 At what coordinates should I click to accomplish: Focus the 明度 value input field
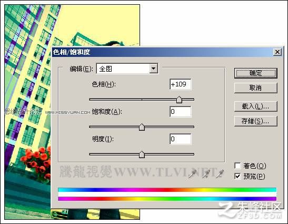pyautogui.click(x=181, y=139)
